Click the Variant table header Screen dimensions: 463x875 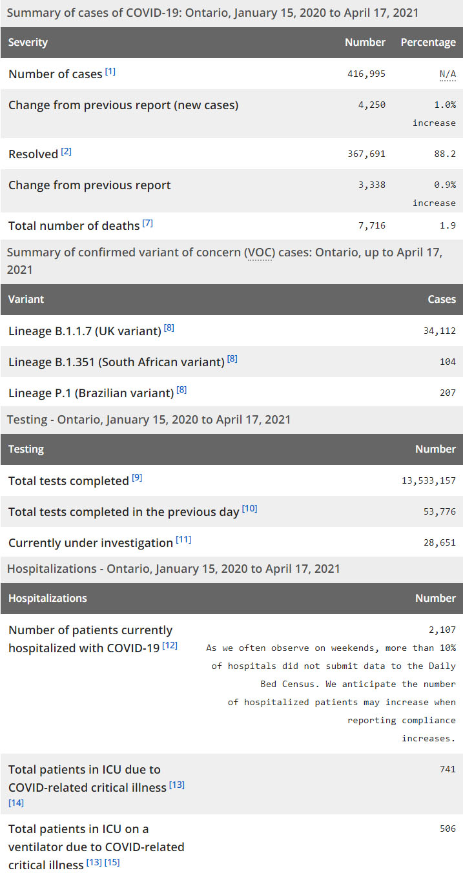[x=26, y=300]
